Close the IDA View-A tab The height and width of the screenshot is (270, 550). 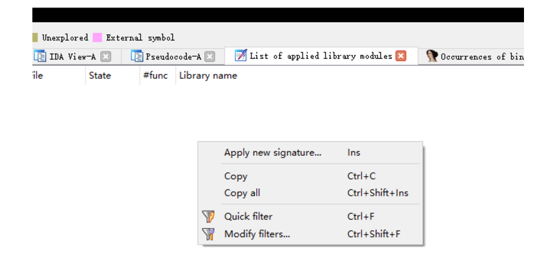coord(105,56)
